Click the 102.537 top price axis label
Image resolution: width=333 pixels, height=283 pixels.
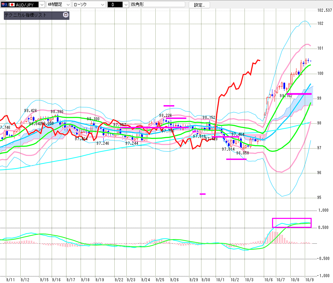324,10
